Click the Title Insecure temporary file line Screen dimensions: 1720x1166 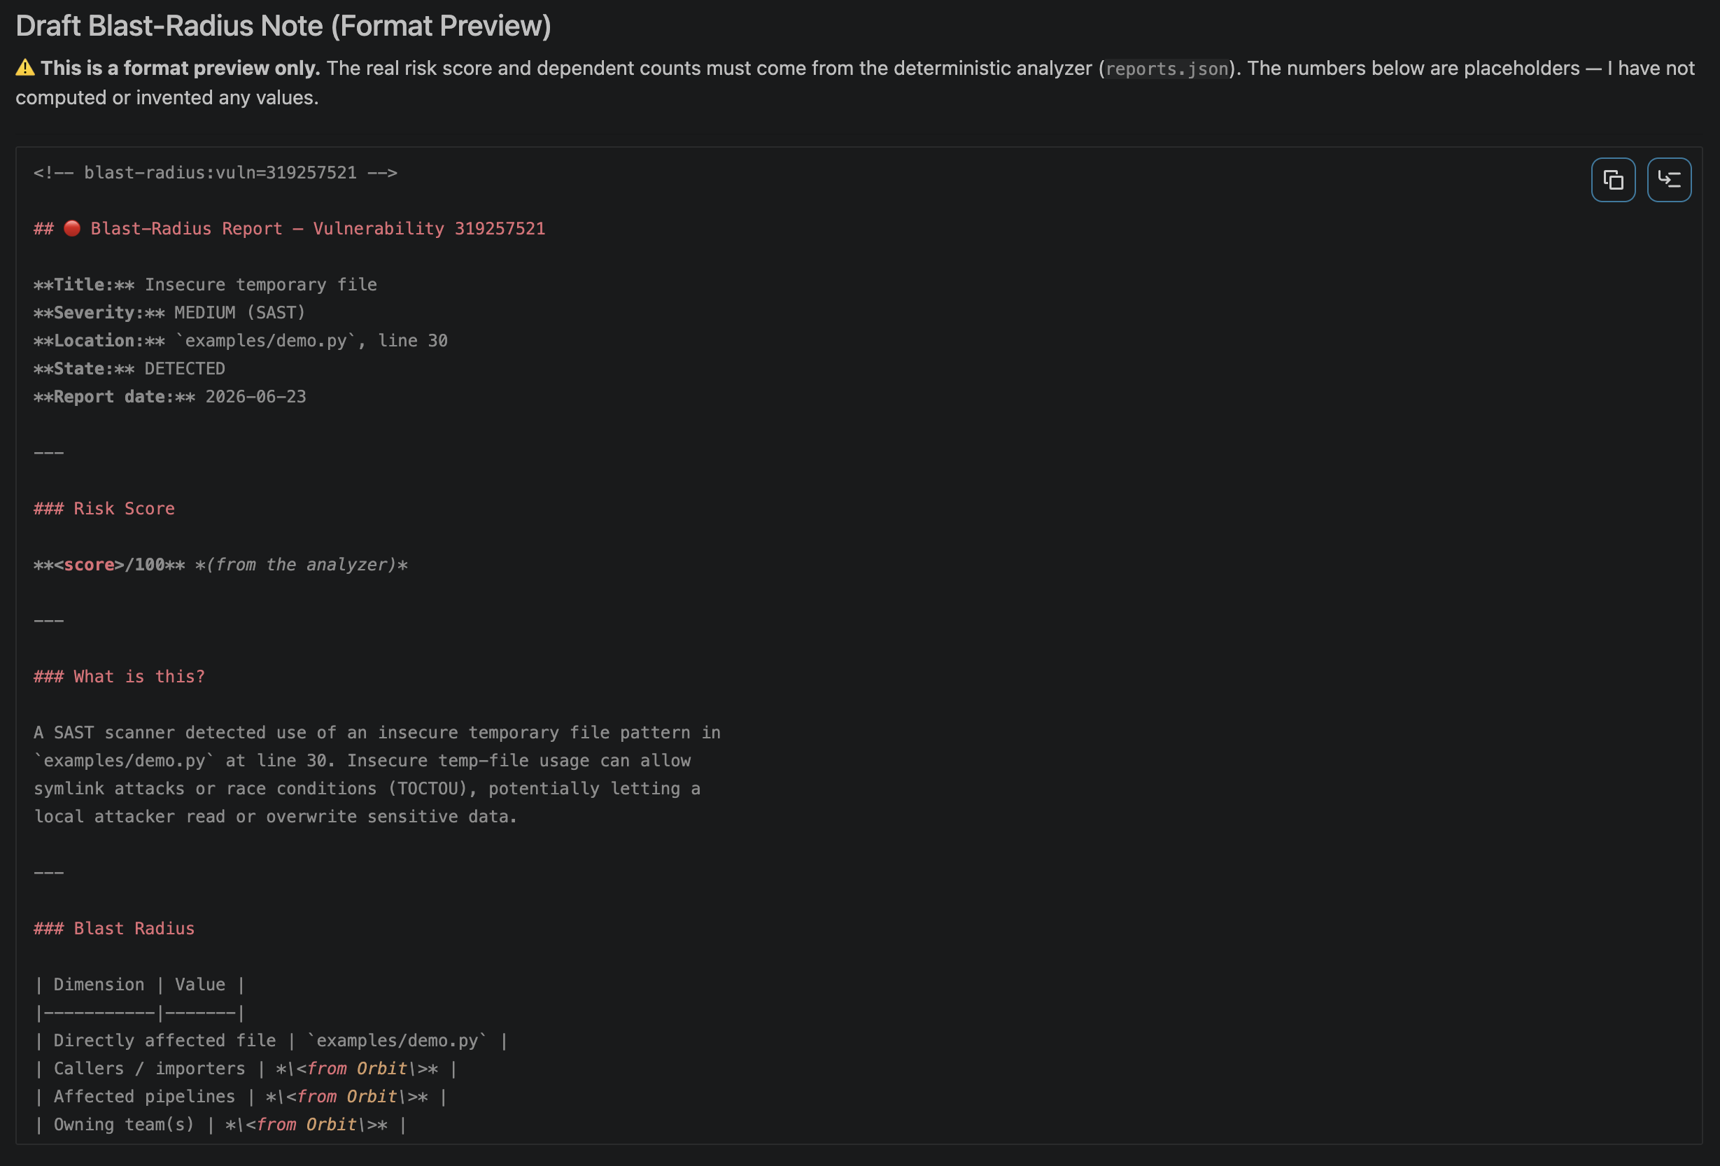point(205,284)
